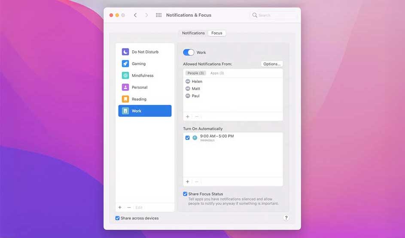Viewport: 405px width, 238px height.
Task: Click the Mindfulness flower icon
Action: coord(125,75)
